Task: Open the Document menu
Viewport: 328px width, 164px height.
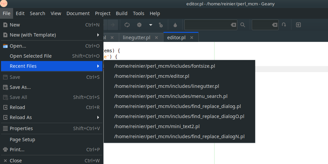Action: click(x=78, y=13)
